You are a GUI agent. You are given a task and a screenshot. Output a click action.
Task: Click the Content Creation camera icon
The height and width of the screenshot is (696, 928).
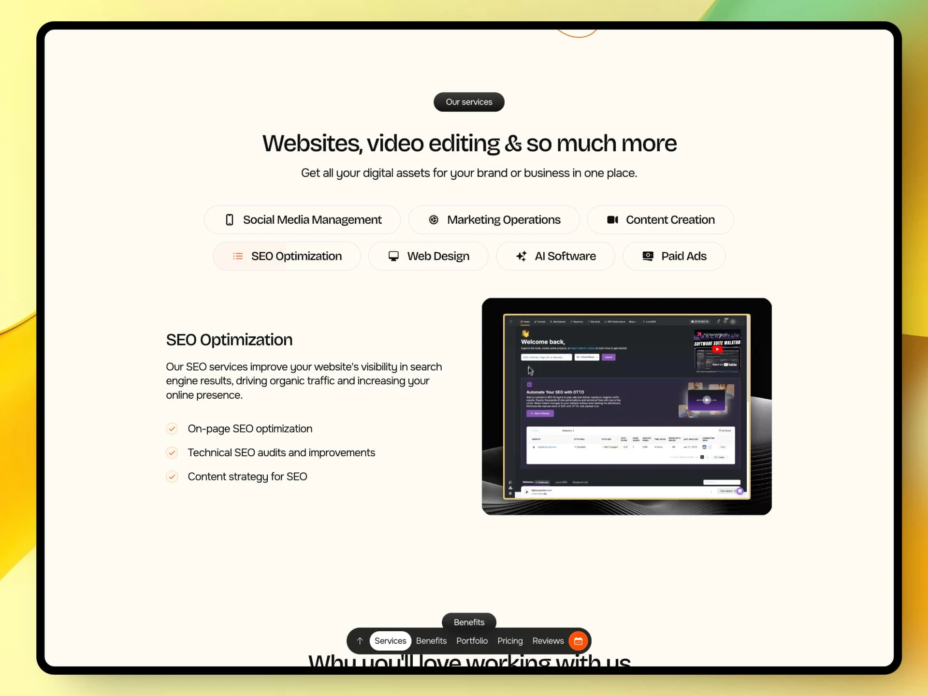[x=613, y=219]
